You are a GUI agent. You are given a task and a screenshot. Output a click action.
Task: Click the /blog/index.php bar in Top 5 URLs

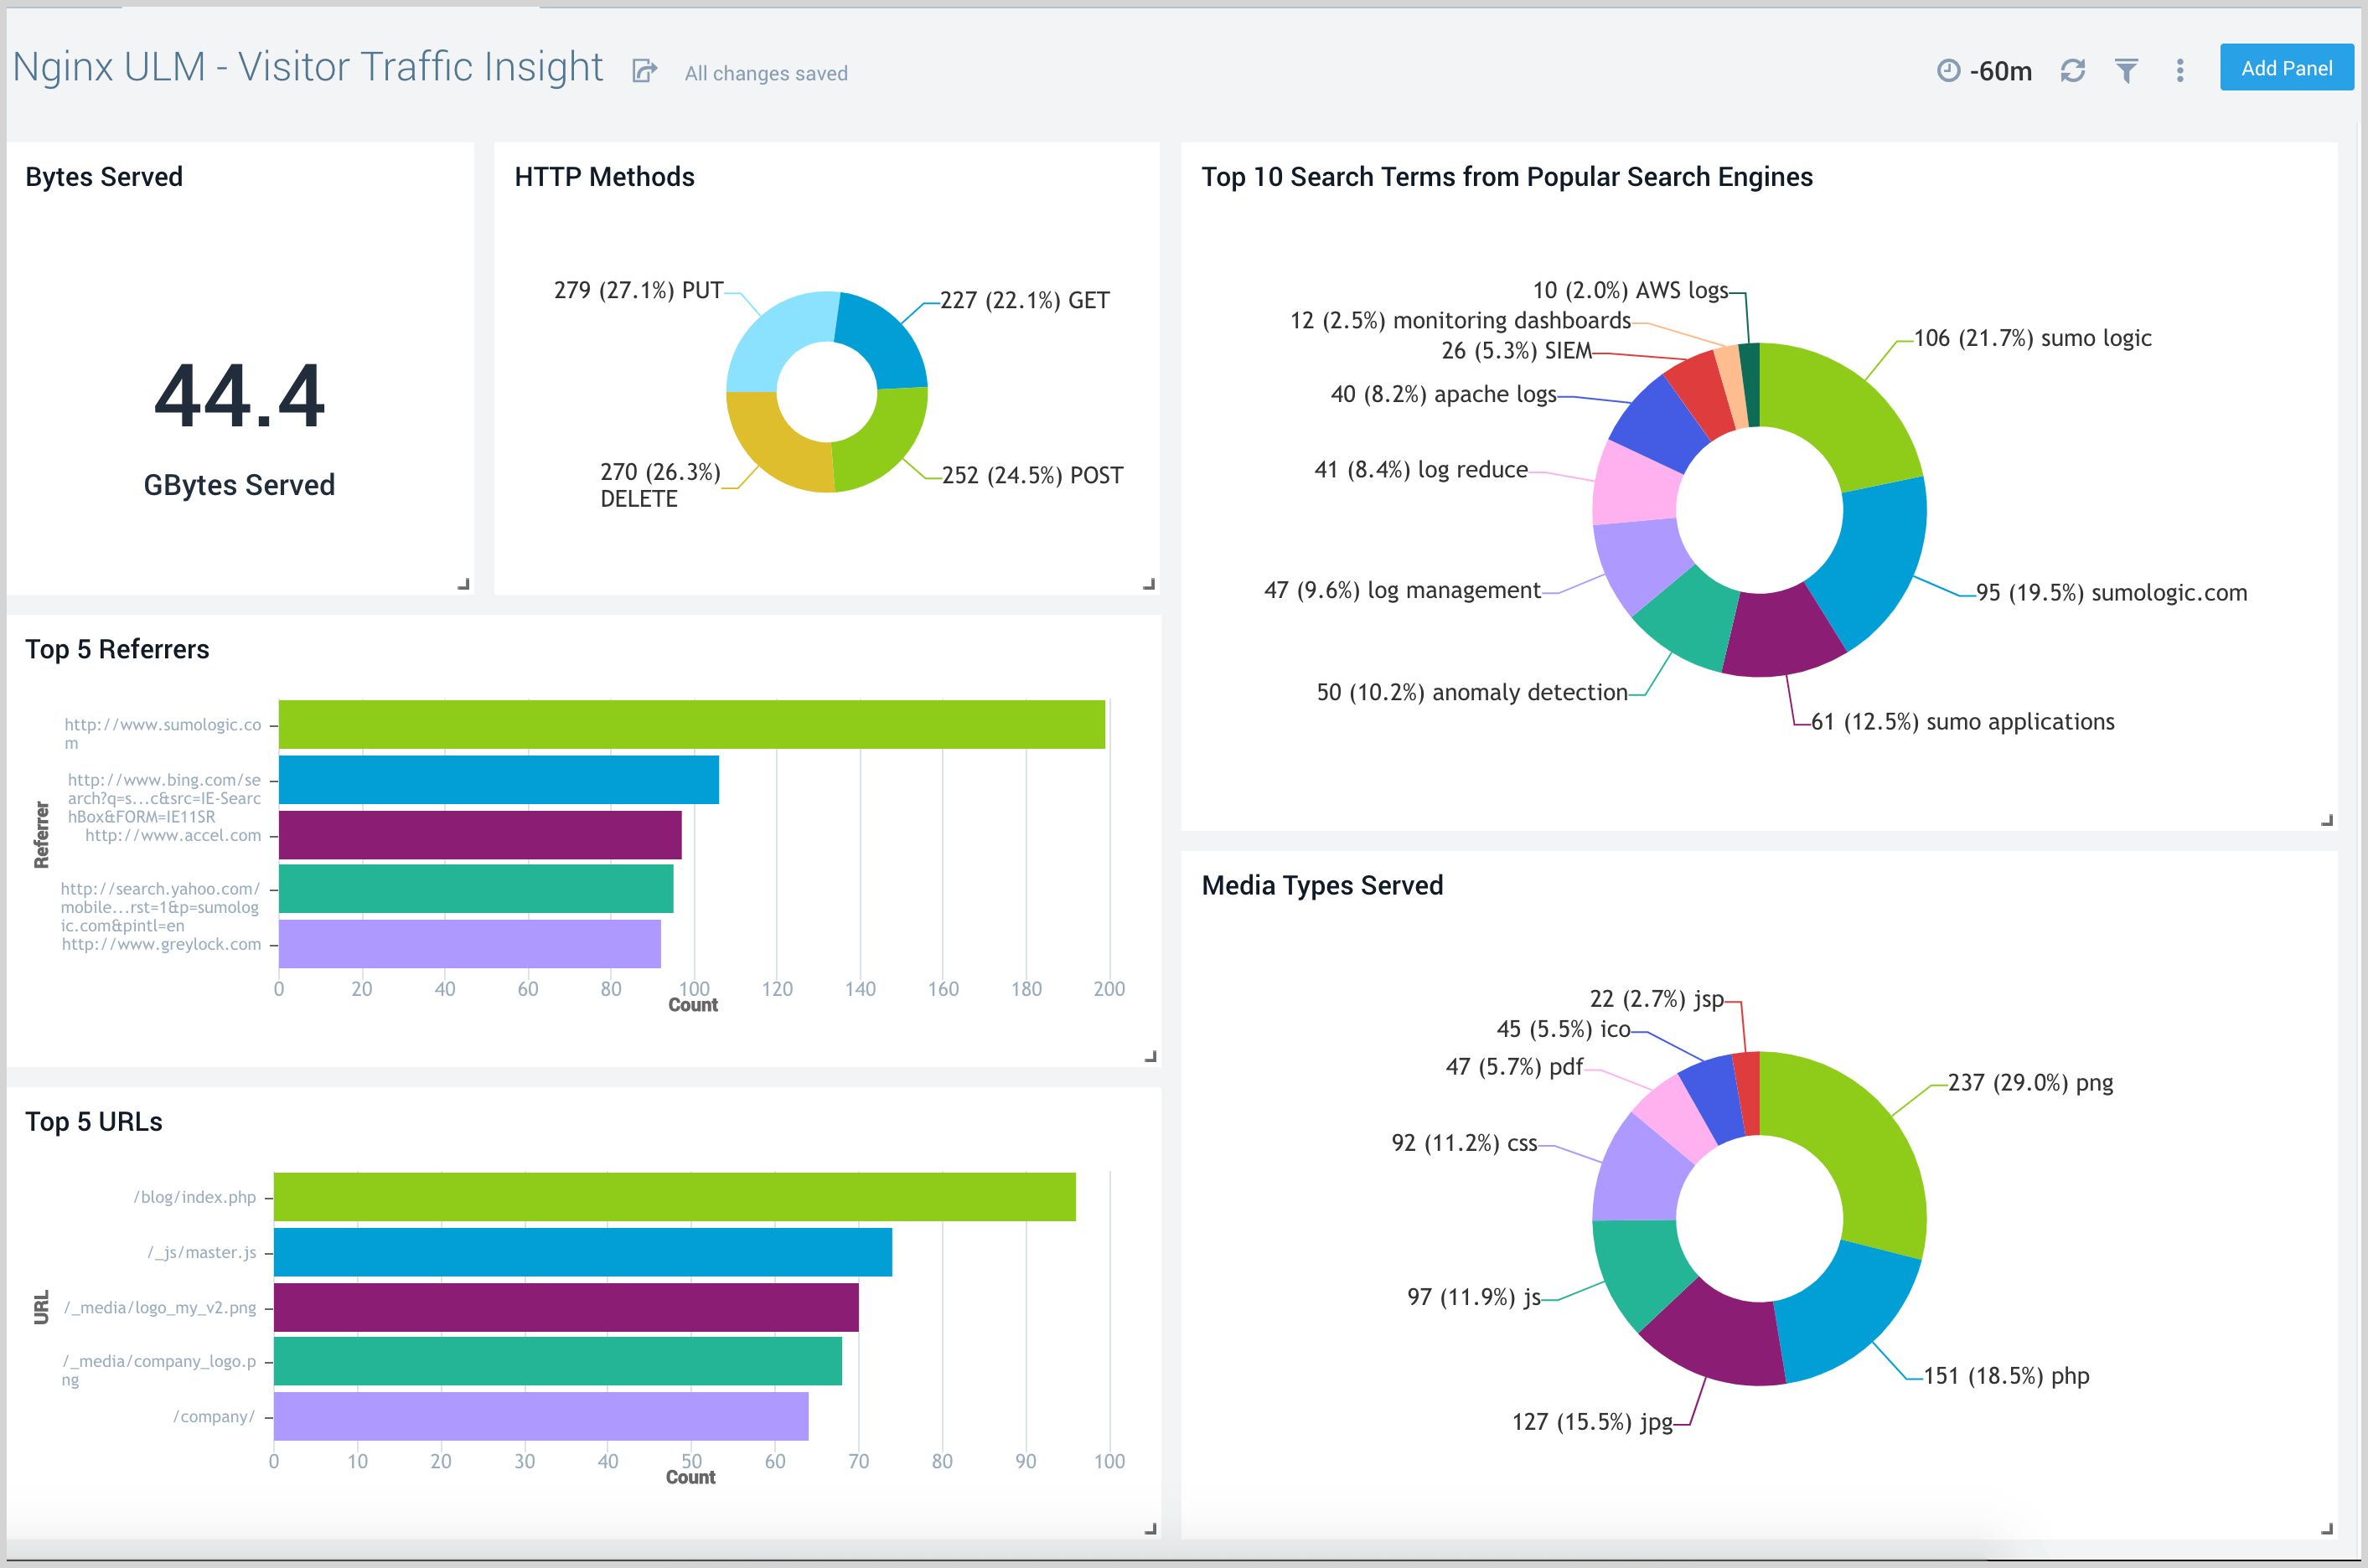pyautogui.click(x=674, y=1197)
